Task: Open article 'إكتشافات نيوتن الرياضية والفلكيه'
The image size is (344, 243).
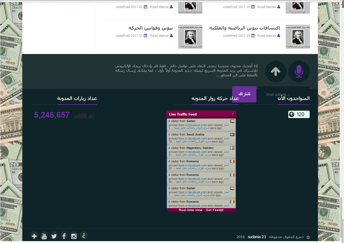Action: tap(245, 28)
